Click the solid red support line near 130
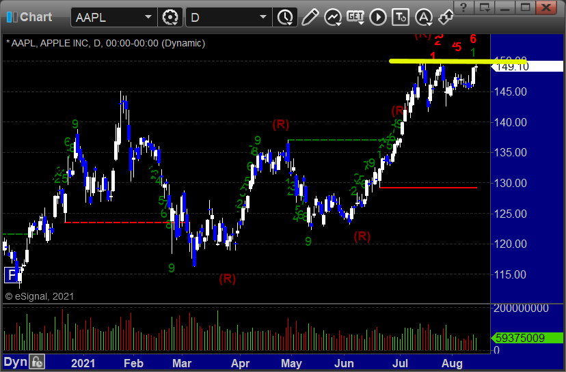 (x=428, y=188)
